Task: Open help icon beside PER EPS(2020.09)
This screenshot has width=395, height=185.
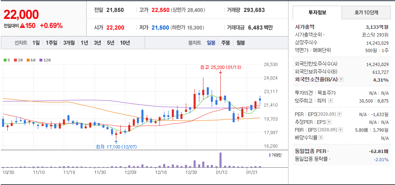Action: click(340, 114)
